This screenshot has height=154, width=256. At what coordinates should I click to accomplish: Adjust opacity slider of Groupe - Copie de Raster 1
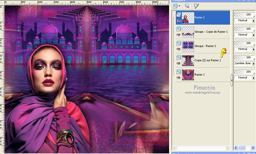pyautogui.click(x=244, y=29)
